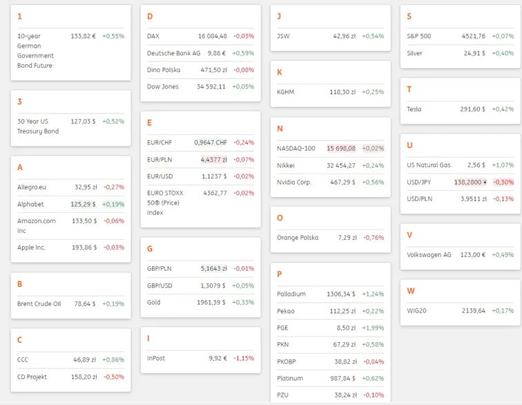522x405 pixels.
Task: Click the 138,2800 ¥ USD/JPY price
Action: (x=470, y=182)
